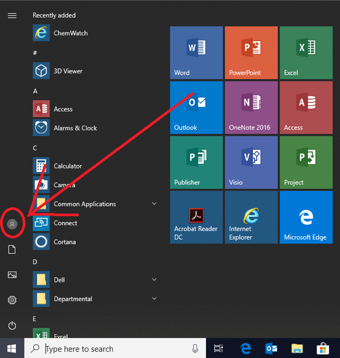Click the "E" letter group header
The image size is (340, 358).
point(34,319)
